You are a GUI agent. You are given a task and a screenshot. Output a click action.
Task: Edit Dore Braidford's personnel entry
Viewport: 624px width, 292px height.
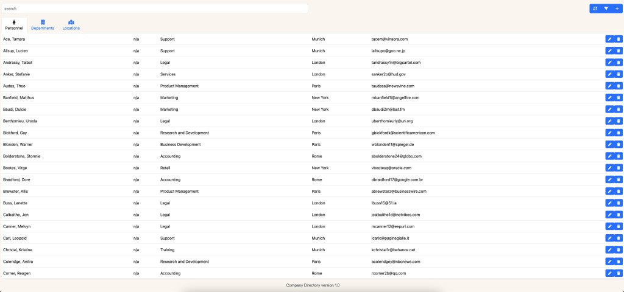tap(609, 179)
